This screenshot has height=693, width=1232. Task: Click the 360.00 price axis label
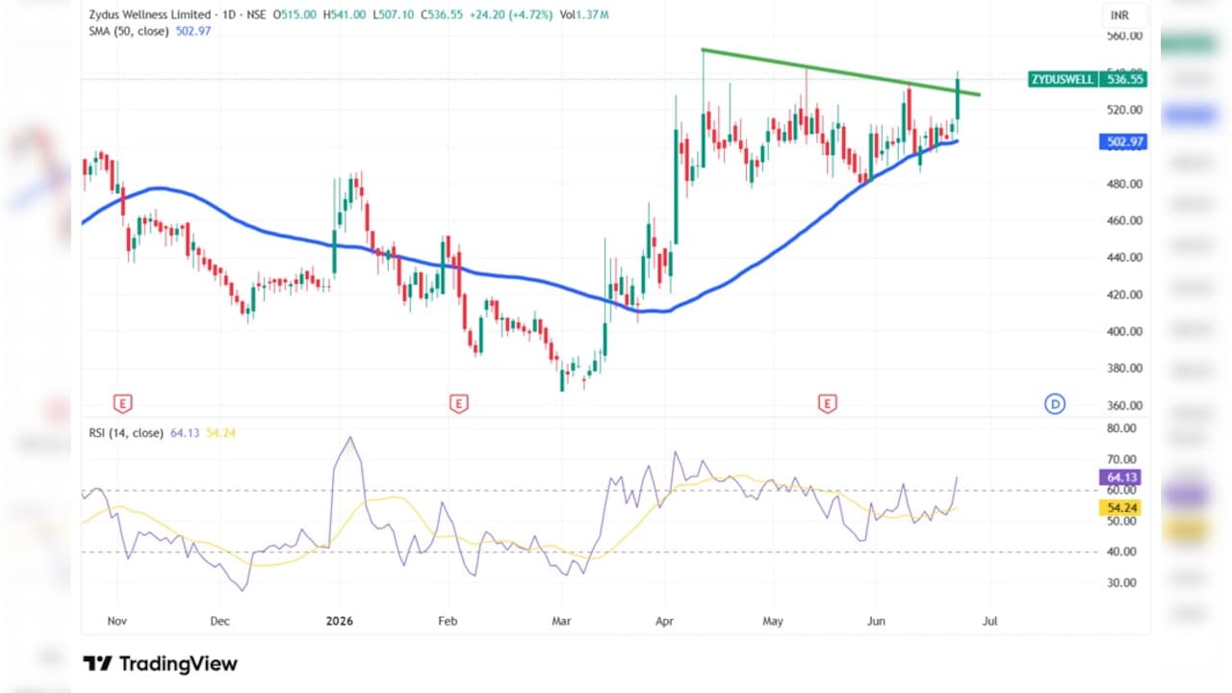coord(1124,405)
